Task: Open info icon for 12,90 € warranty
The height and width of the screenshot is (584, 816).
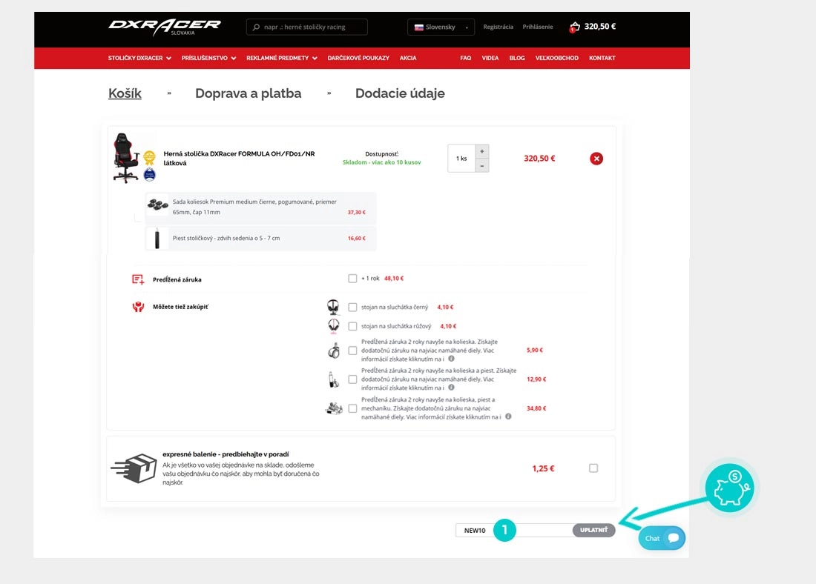Action: click(451, 388)
